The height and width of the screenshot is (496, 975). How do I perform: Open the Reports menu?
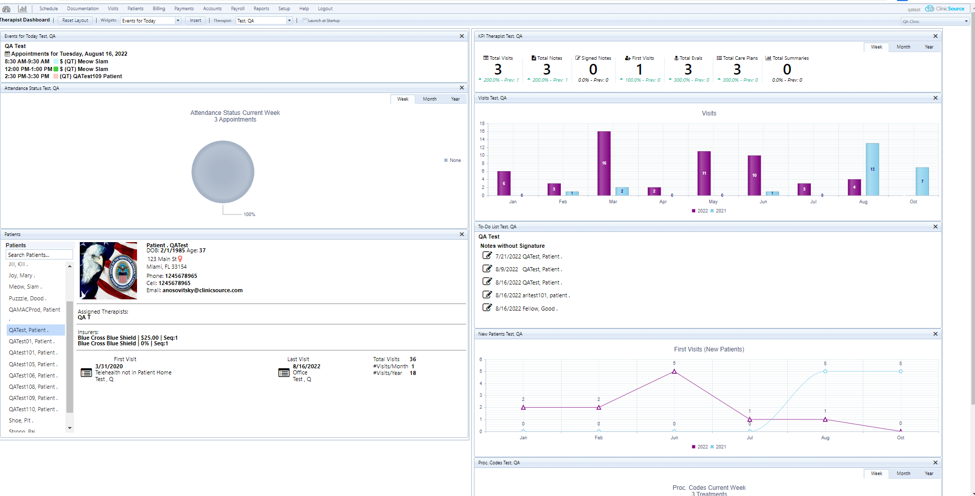[261, 9]
